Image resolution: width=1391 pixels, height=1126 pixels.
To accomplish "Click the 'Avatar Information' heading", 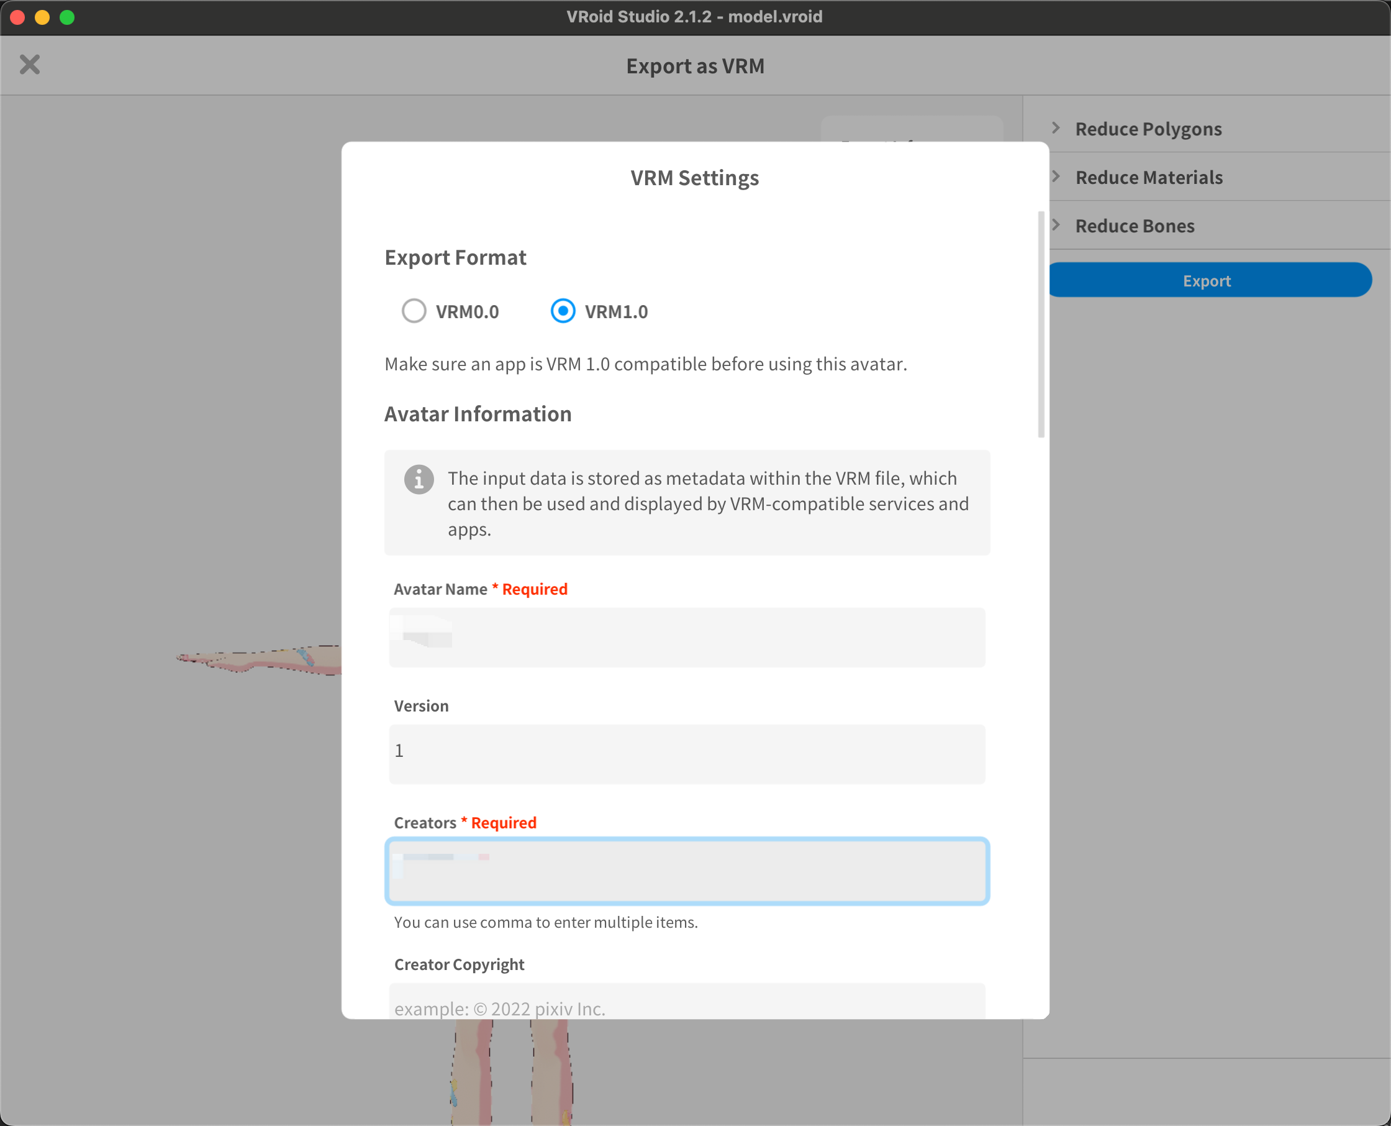I will (478, 414).
